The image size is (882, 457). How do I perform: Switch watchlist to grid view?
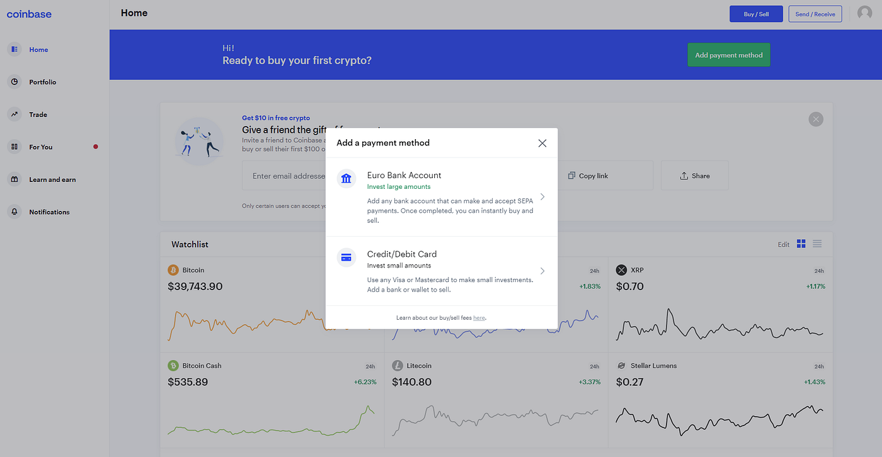point(801,244)
